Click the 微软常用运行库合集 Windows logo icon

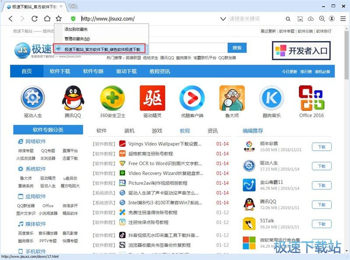pyautogui.click(x=249, y=243)
